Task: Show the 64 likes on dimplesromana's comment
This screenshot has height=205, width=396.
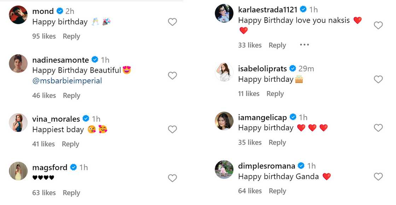Action: (250, 191)
